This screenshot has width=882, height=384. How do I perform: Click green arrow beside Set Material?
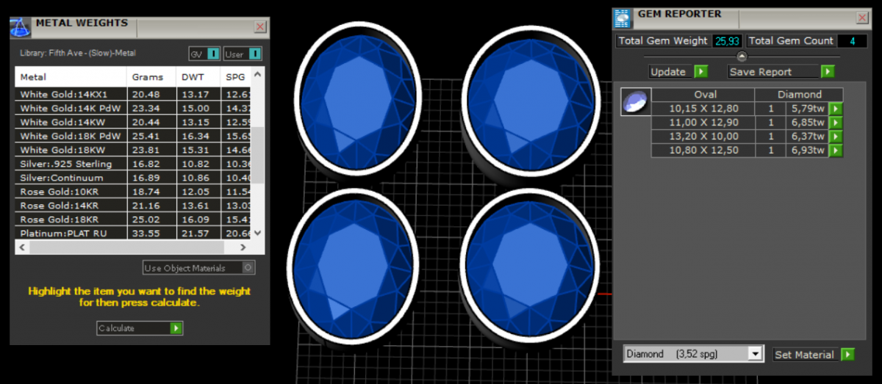click(x=848, y=355)
